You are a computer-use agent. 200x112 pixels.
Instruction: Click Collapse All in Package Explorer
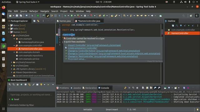point(34,21)
